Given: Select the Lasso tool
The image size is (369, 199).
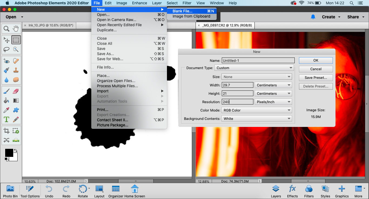Looking at the screenshot, I should [6, 49].
